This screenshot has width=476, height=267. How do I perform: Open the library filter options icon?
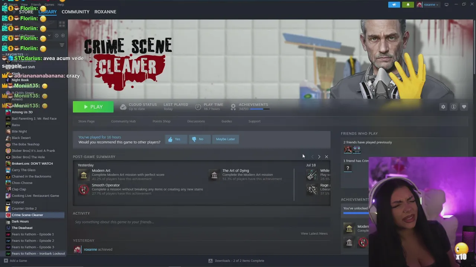(x=62, y=45)
